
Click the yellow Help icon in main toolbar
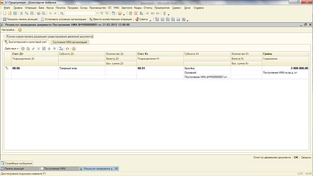(120, 14)
